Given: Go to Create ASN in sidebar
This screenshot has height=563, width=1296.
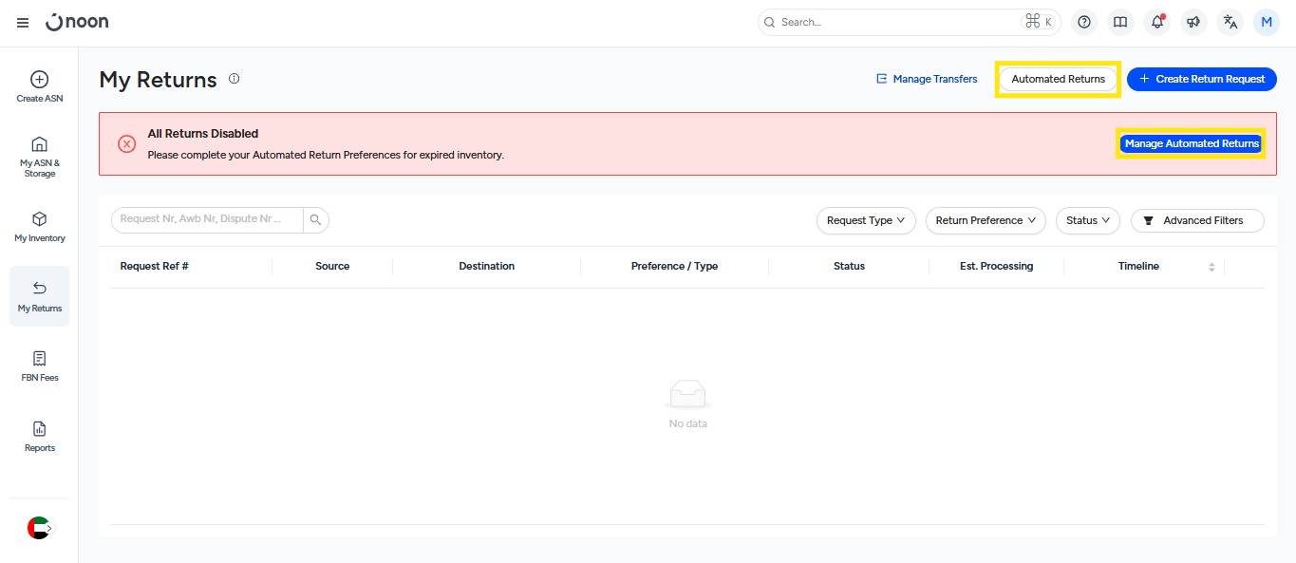Looking at the screenshot, I should point(39,86).
